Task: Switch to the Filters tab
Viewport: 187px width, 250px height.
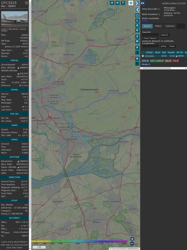Action: point(158,26)
